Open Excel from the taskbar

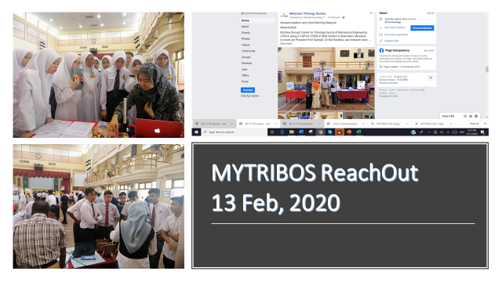point(358,132)
